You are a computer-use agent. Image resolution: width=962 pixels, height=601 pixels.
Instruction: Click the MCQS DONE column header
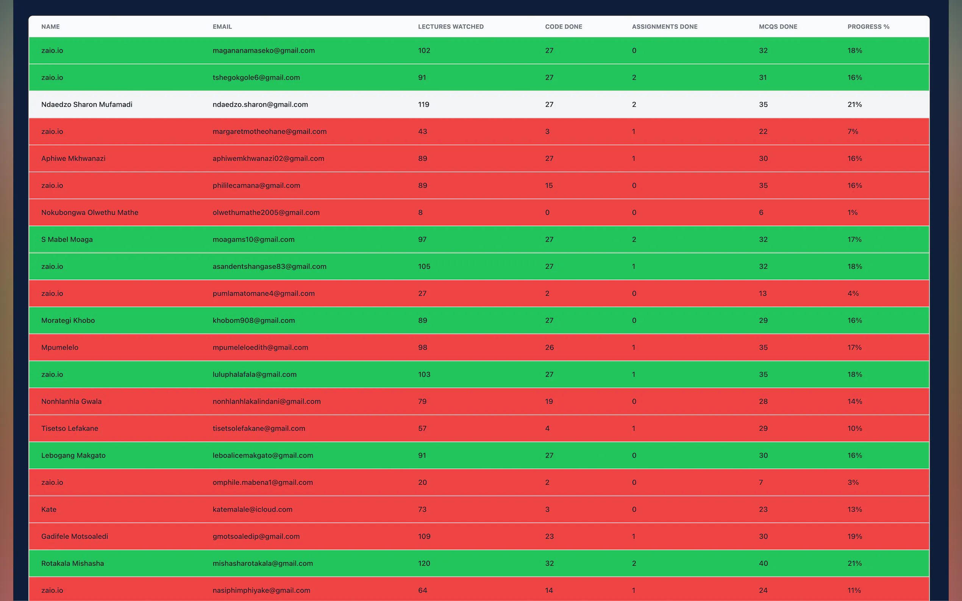(x=778, y=26)
